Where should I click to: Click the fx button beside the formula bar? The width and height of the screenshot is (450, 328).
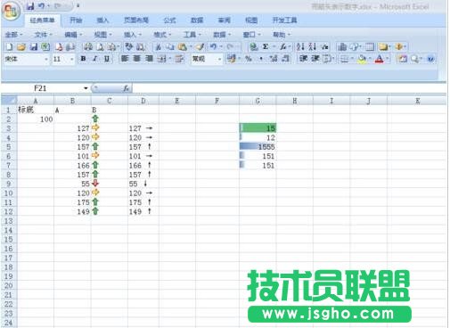127,88
